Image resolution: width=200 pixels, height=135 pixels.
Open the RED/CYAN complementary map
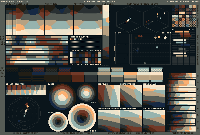point(109,96)
